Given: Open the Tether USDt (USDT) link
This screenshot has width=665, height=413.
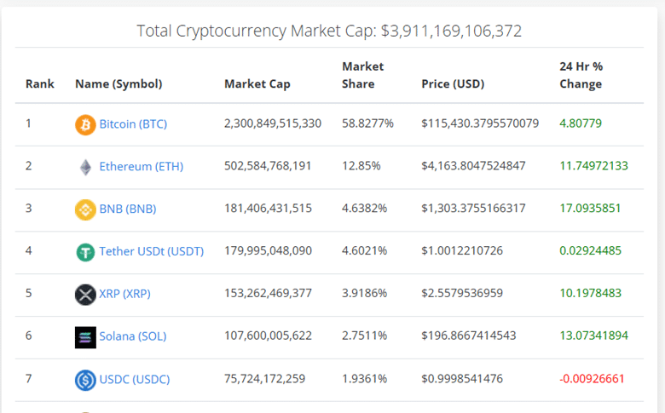Looking at the screenshot, I should 151,252.
